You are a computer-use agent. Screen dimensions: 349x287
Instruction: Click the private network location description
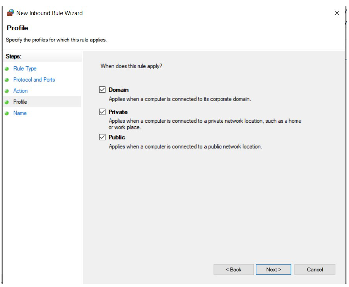205,124
